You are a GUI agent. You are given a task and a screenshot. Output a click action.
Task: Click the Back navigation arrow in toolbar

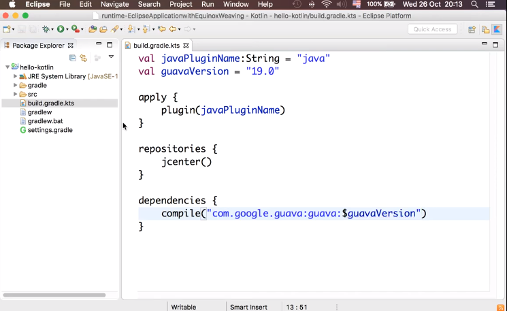[x=174, y=29]
